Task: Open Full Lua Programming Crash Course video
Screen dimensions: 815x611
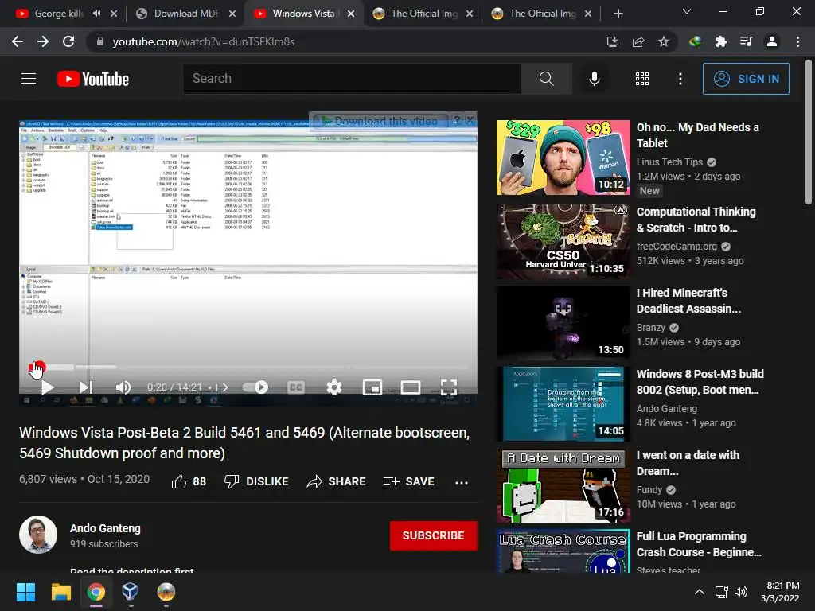Action: click(x=699, y=544)
